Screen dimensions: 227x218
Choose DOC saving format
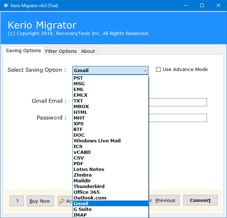pos(110,135)
